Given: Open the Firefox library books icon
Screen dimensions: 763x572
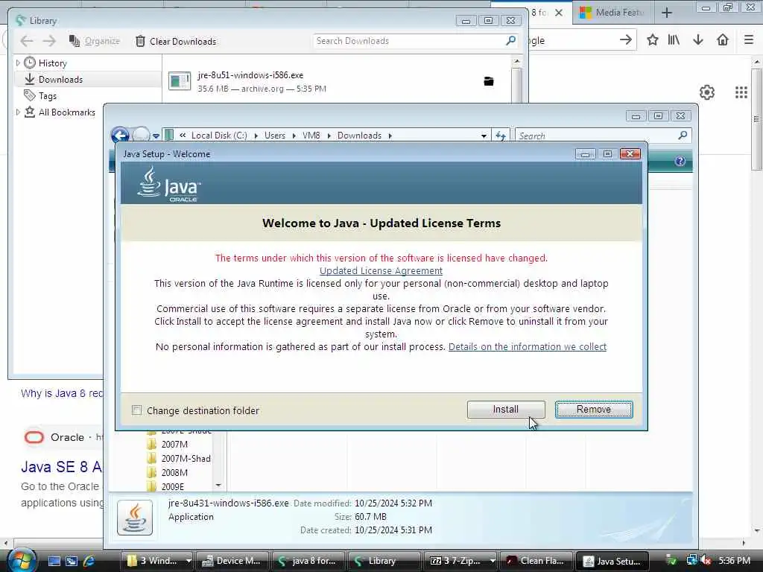Looking at the screenshot, I should tap(674, 40).
